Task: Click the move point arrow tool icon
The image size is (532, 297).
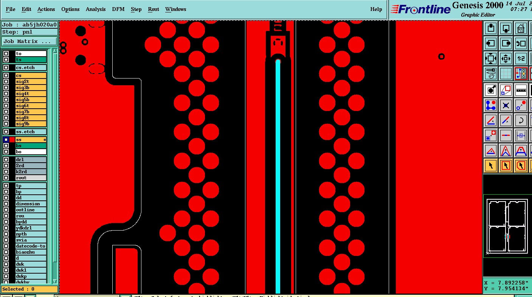Action: (521, 105)
